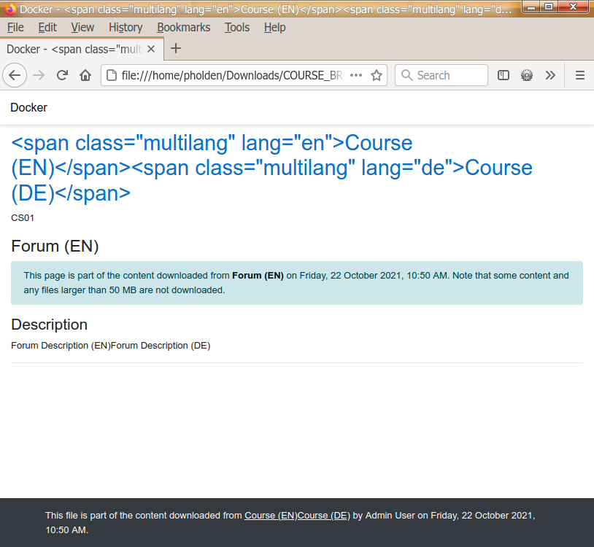The width and height of the screenshot is (594, 547).
Task: Expand more tools overflow chevron
Action: click(550, 75)
